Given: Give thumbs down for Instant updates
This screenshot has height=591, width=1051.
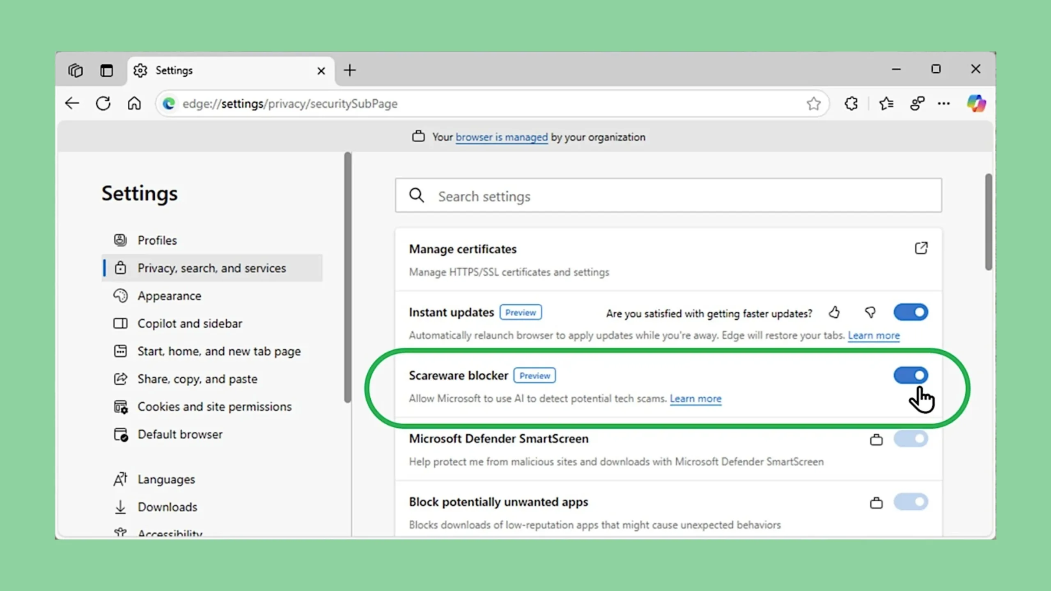Looking at the screenshot, I should coord(870,313).
